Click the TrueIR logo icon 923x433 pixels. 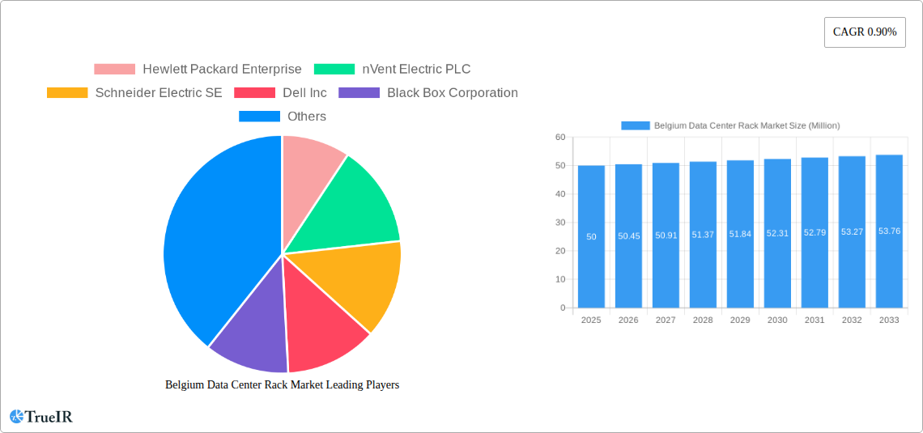click(x=16, y=417)
